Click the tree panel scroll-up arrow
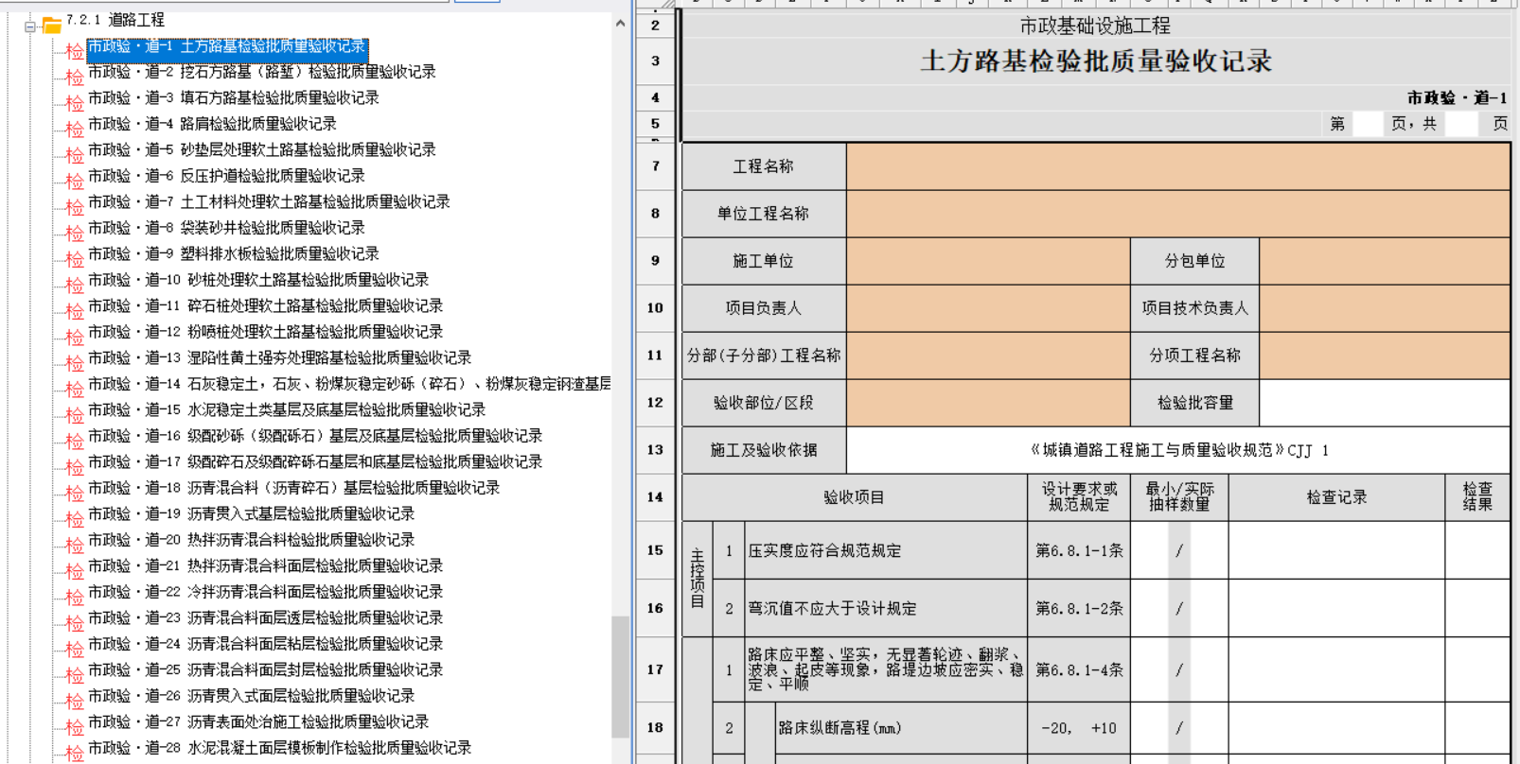This screenshot has width=1520, height=764. tap(620, 23)
